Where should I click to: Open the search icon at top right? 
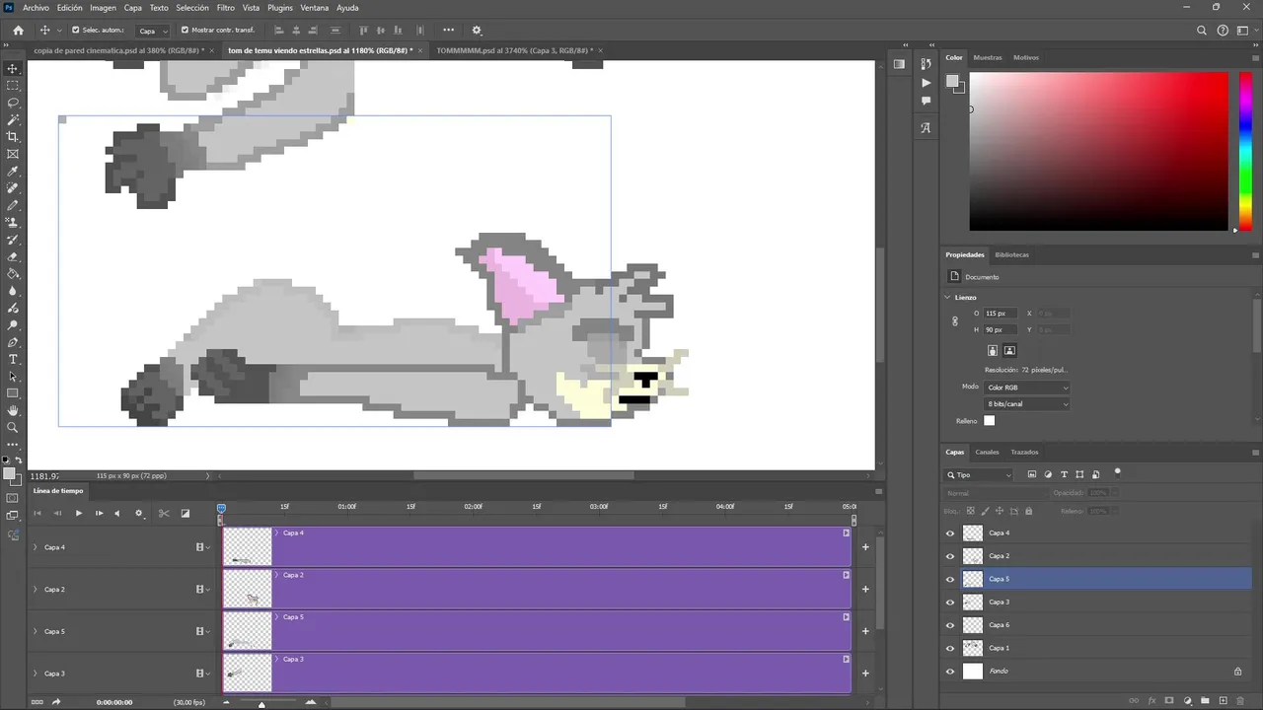coord(1202,31)
